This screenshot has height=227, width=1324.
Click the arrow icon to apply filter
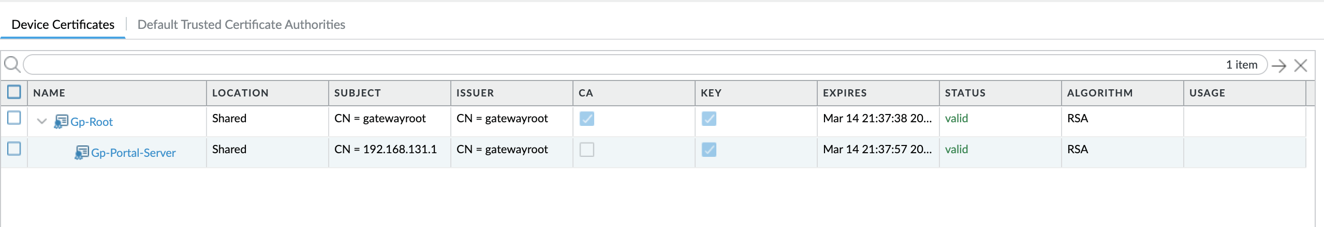coord(1278,66)
